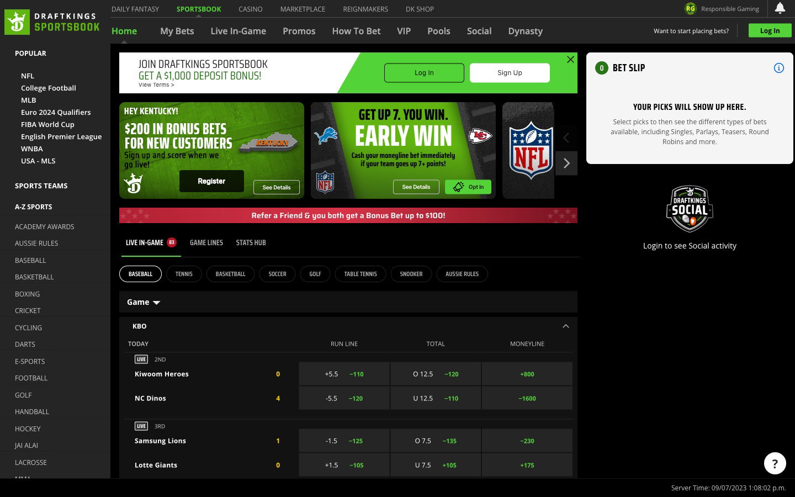This screenshot has width=795, height=497.
Task: Open the View Terms link
Action: [156, 85]
